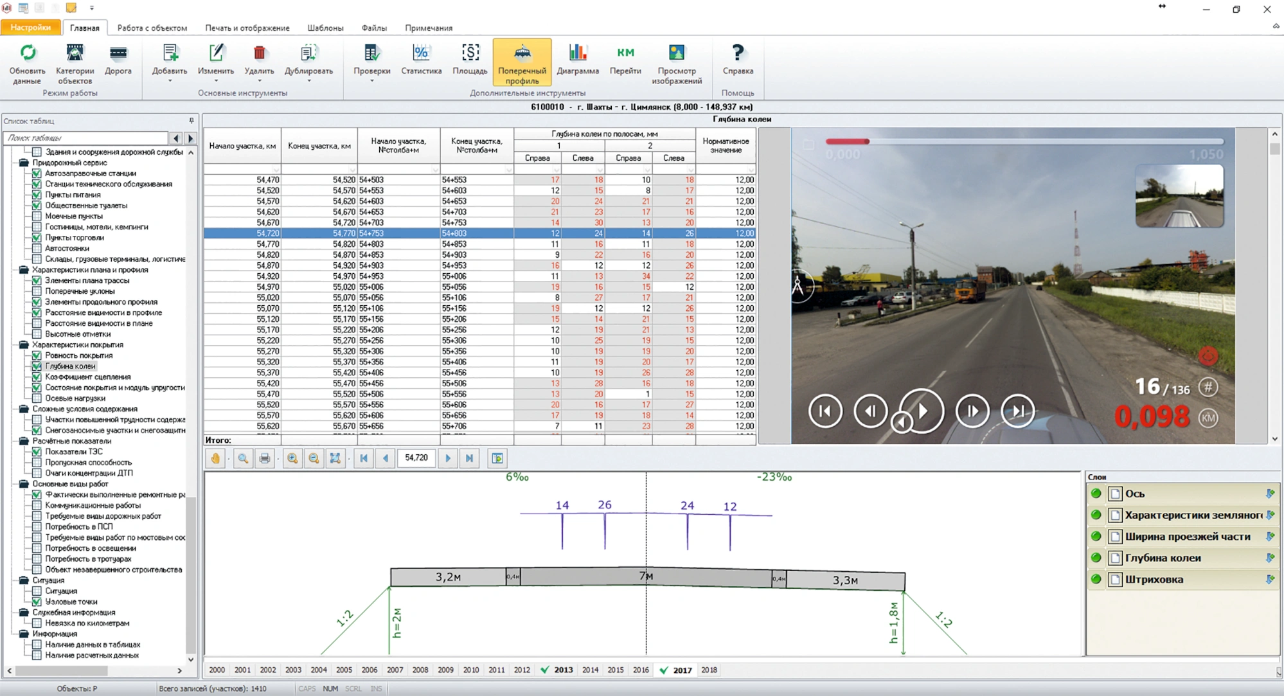
Task: Click the print icon in profile toolbar
Action: [x=264, y=458]
